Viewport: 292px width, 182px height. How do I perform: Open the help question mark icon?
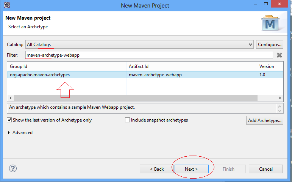(x=13, y=168)
